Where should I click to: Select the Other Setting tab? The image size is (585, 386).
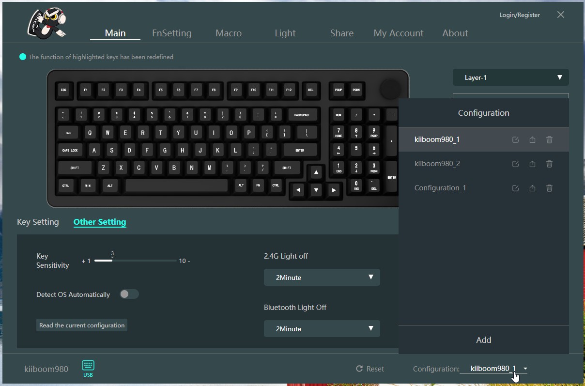click(100, 222)
